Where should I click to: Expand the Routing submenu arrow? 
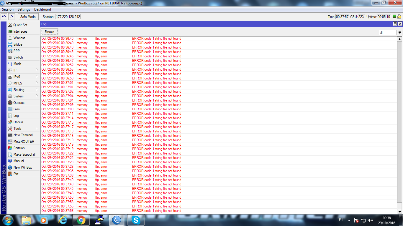coord(37,89)
